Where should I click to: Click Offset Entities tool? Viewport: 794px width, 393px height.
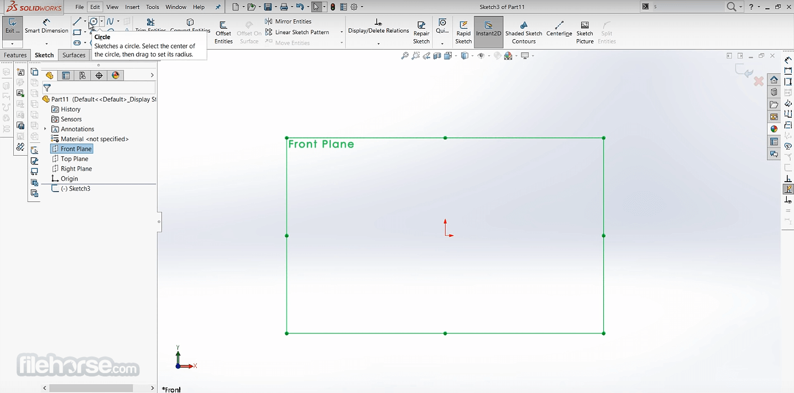point(223,33)
